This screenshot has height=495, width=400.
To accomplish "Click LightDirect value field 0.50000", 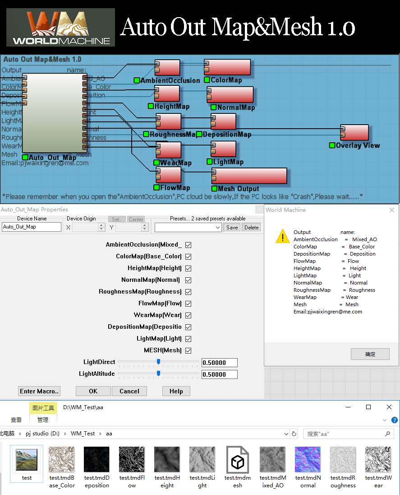I will tap(219, 363).
